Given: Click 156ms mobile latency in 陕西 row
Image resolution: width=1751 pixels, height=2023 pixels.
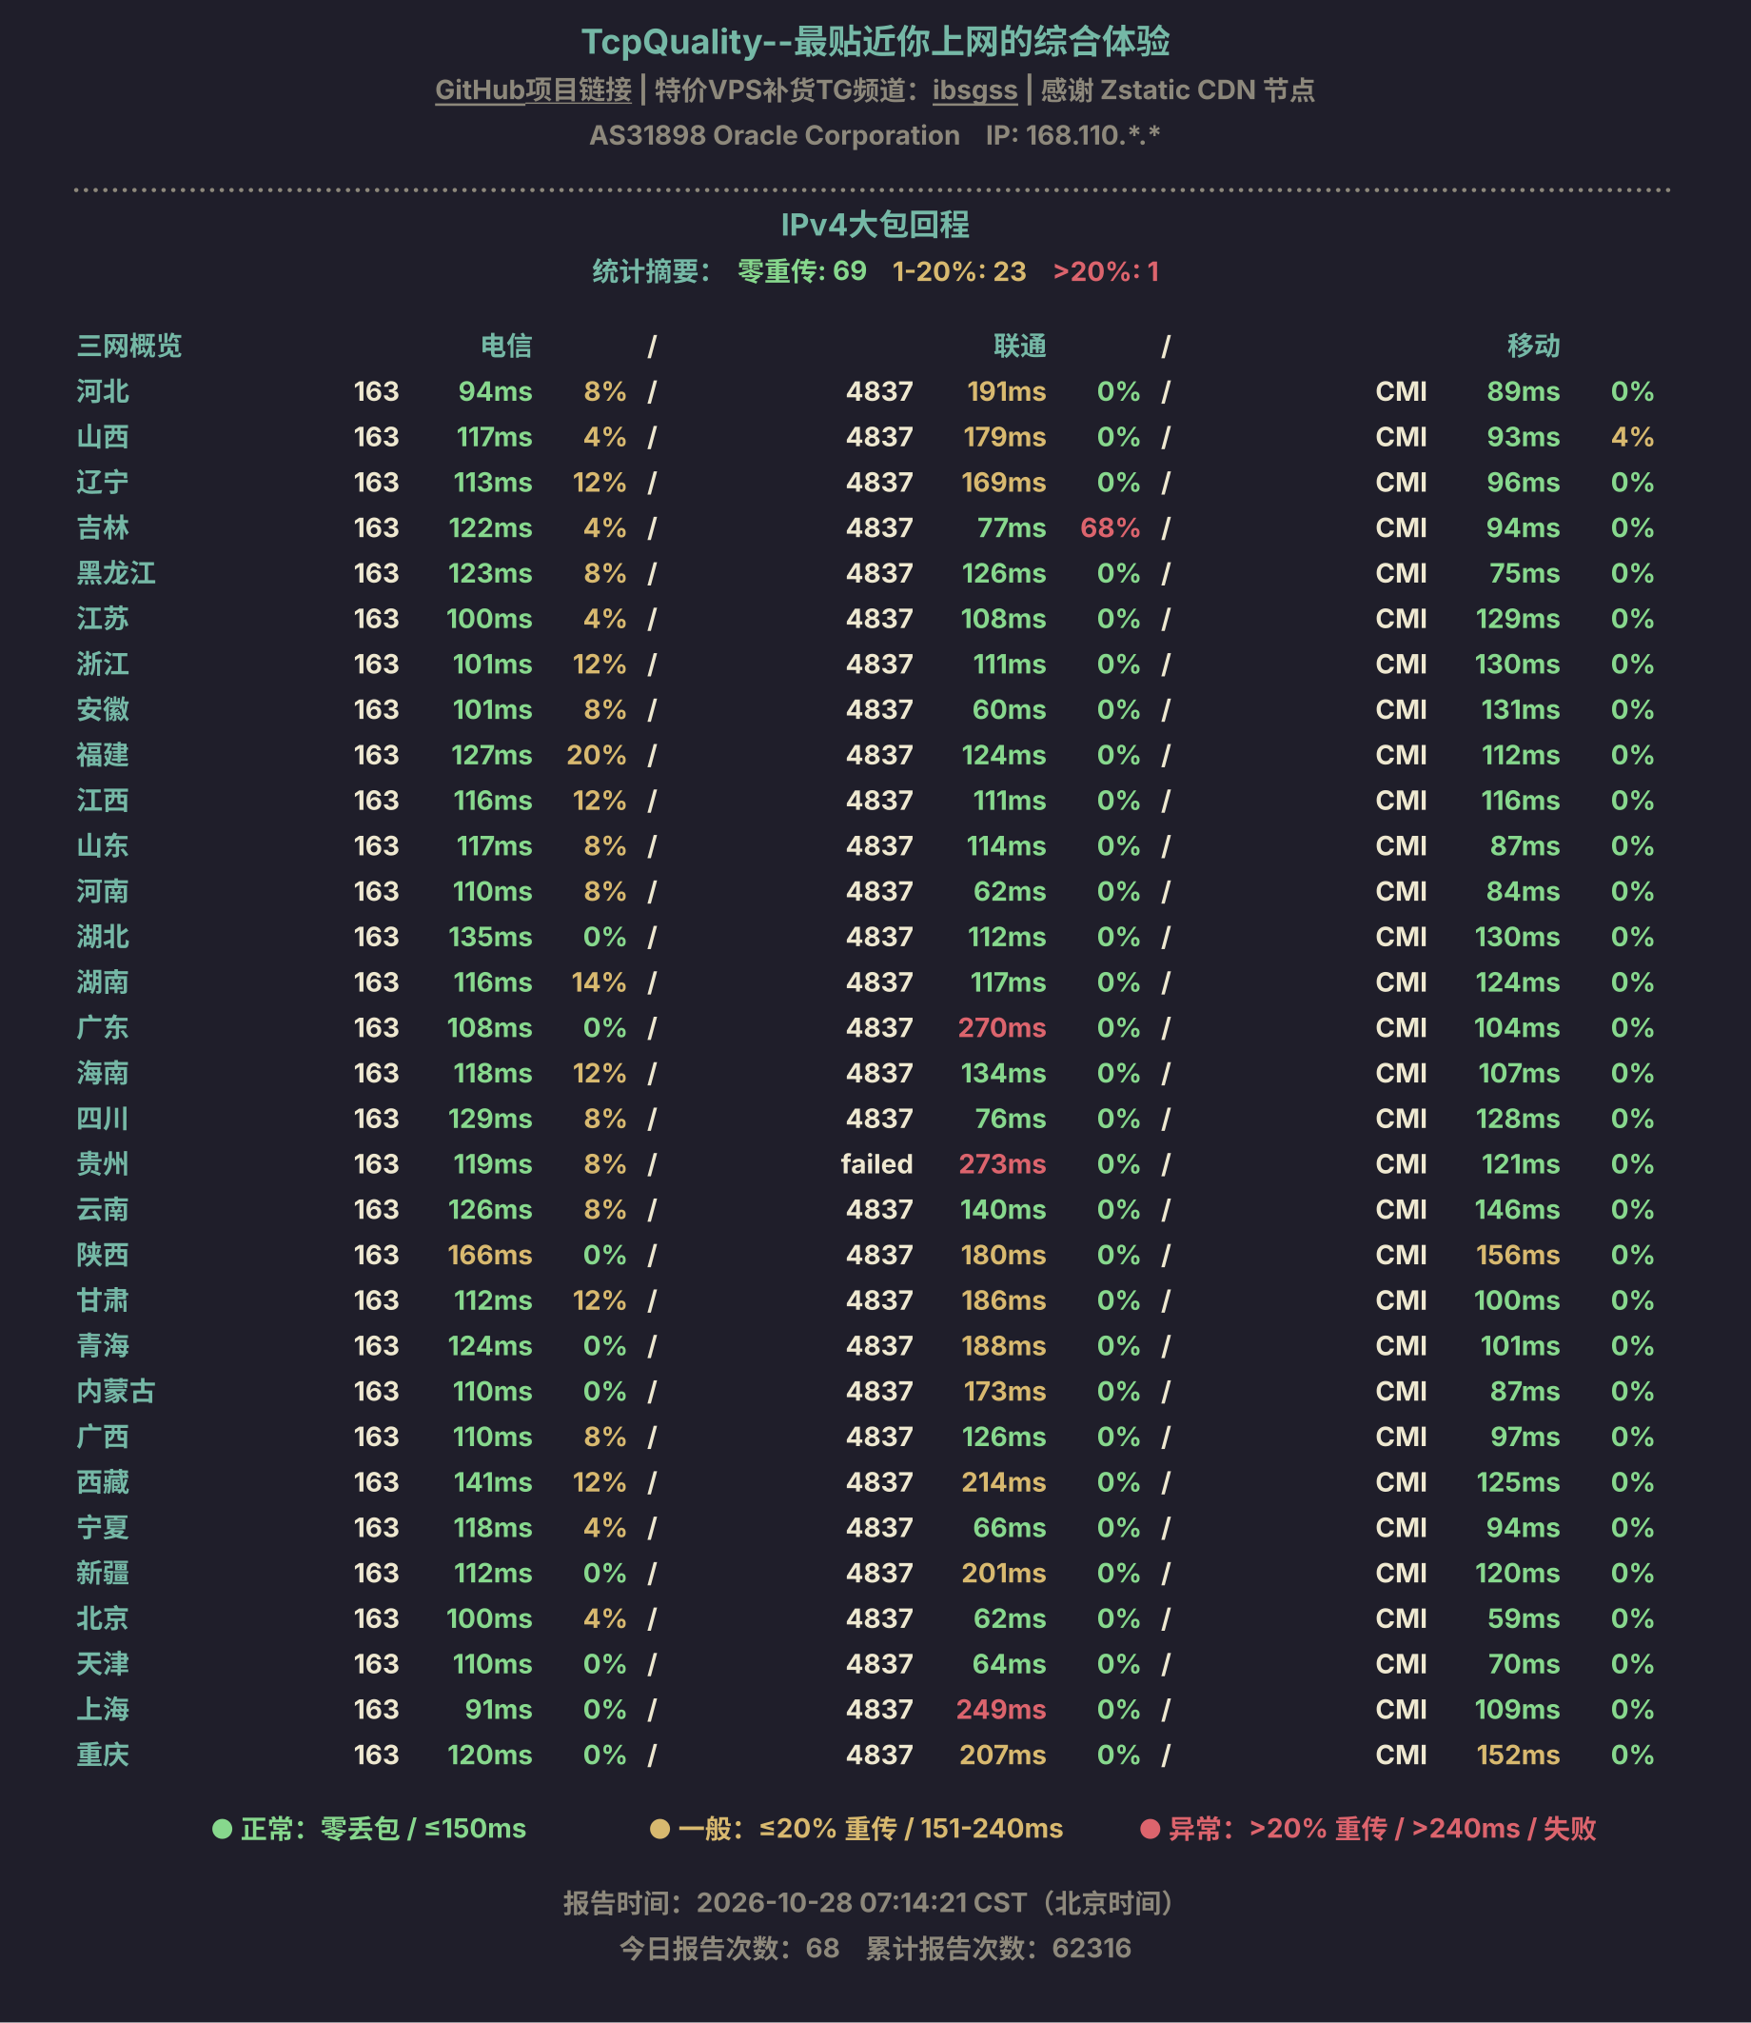Looking at the screenshot, I should (1518, 1255).
